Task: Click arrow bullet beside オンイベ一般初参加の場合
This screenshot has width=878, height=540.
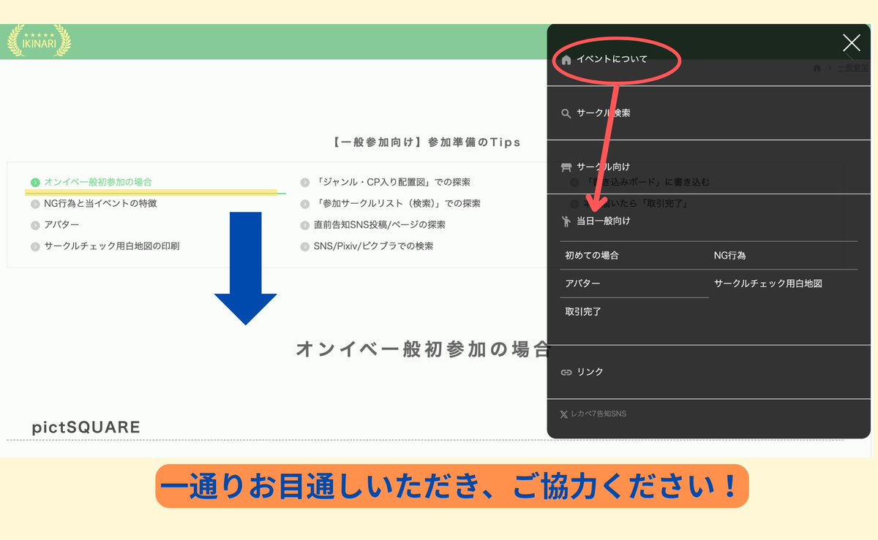Action: tap(35, 183)
